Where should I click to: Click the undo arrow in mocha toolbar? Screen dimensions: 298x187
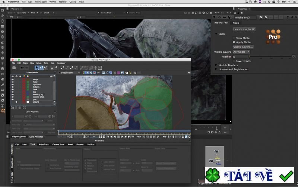pos(22,68)
